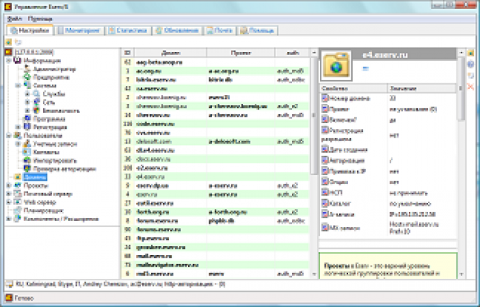The height and width of the screenshot is (307, 480).
Task: Click the globe icon in right-side strip
Action: click(x=471, y=64)
